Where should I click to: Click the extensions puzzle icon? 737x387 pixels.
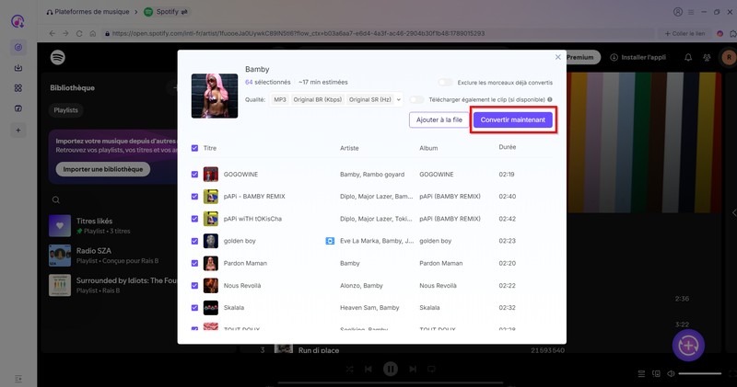[732, 33]
